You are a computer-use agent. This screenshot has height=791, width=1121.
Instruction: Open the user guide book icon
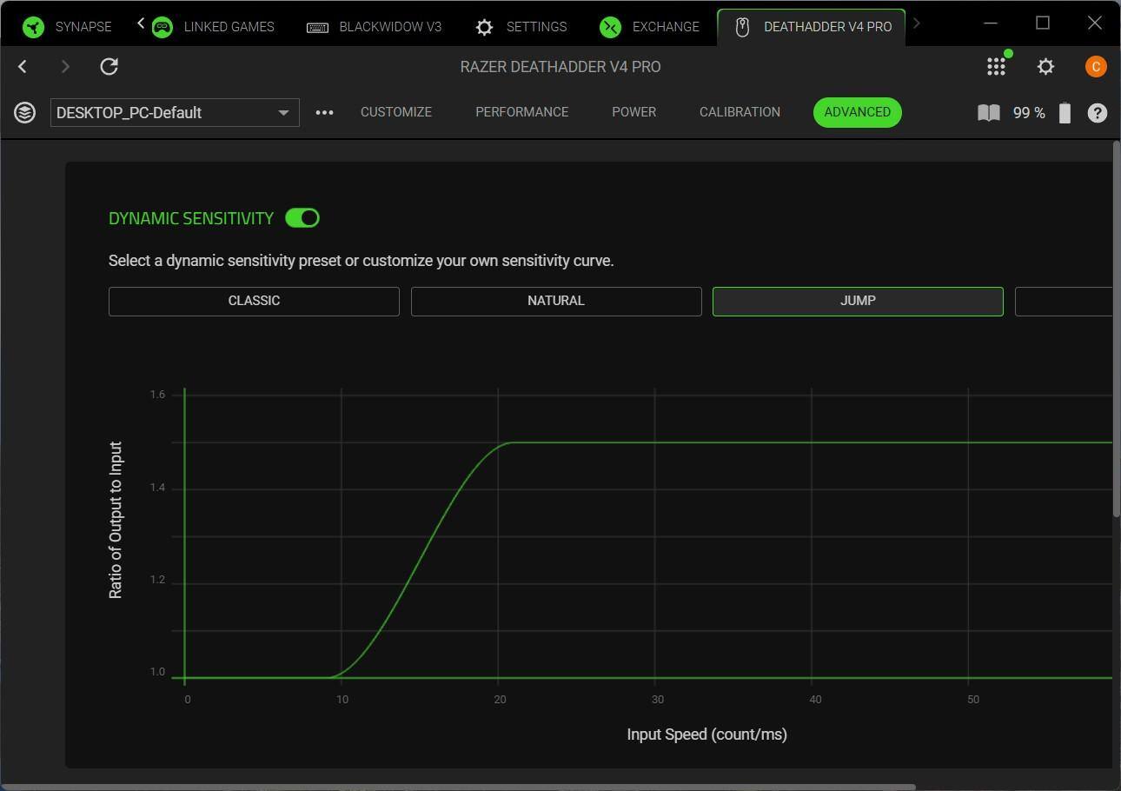coord(988,113)
